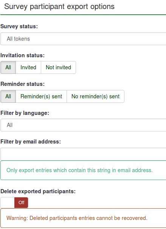The width and height of the screenshot is (166, 229).
Task: Focus the Filter by email address field
Action: click(x=83, y=154)
